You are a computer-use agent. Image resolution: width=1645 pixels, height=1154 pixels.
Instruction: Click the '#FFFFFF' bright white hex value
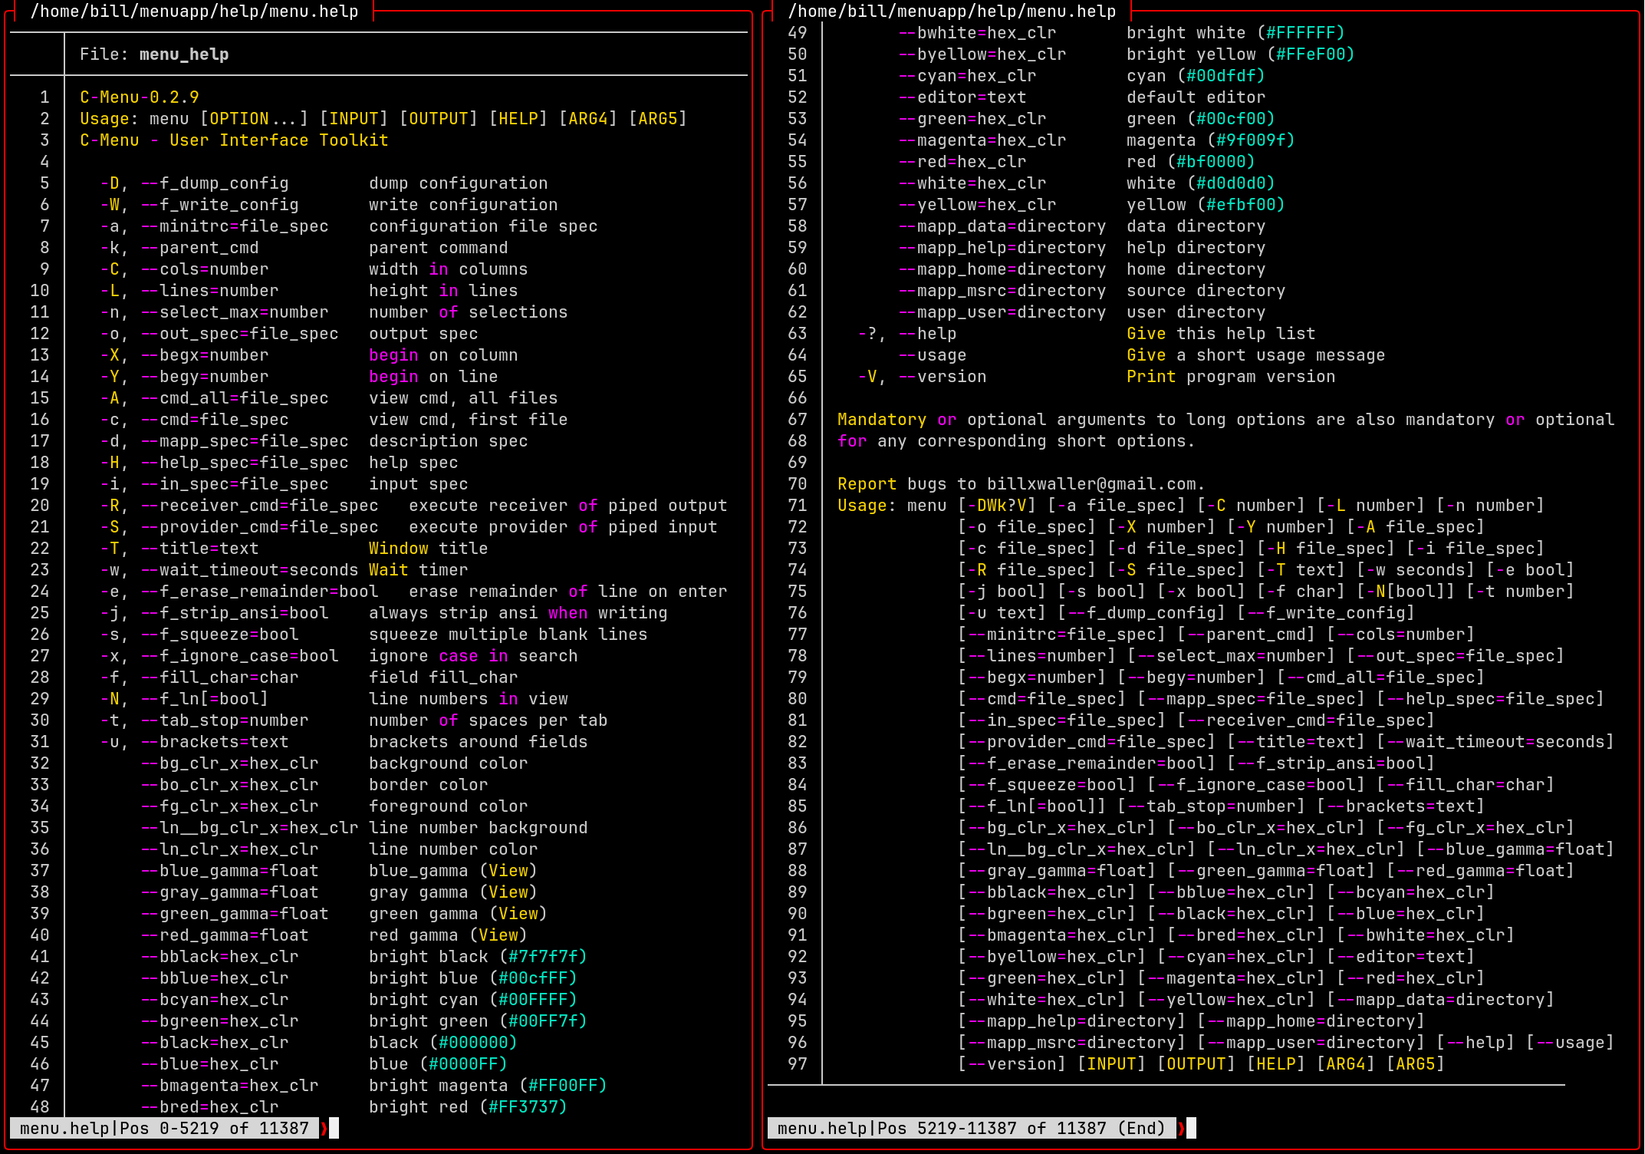(x=1301, y=33)
